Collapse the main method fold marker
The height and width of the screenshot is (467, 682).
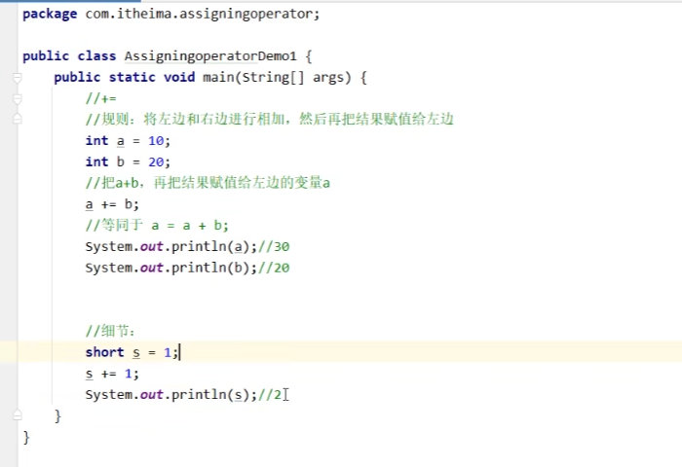(18, 78)
